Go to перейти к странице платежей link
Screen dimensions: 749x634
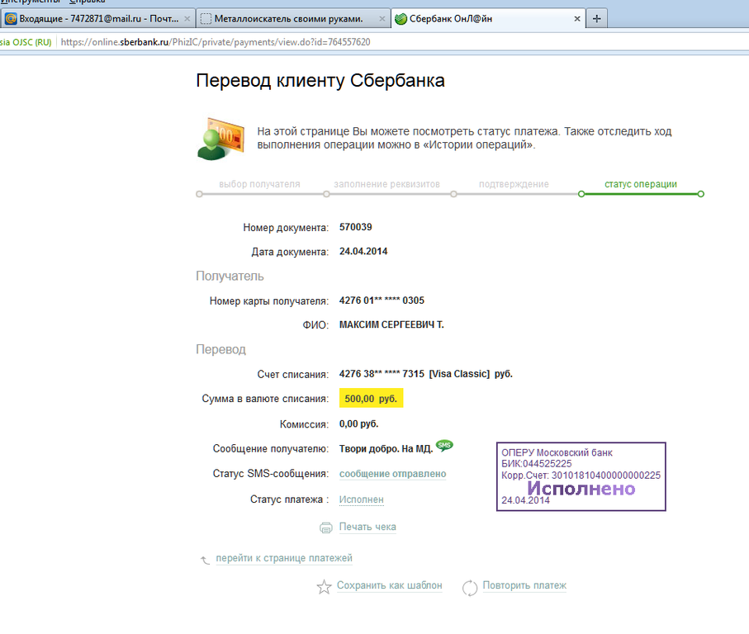(284, 558)
